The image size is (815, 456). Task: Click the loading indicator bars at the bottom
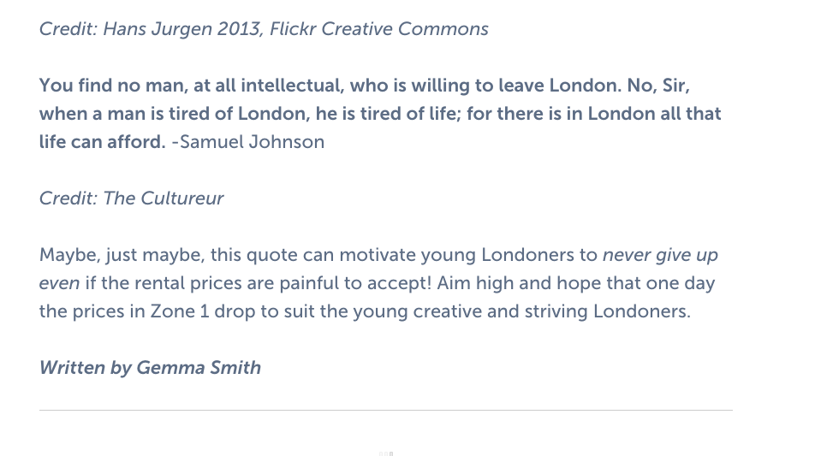384,453
